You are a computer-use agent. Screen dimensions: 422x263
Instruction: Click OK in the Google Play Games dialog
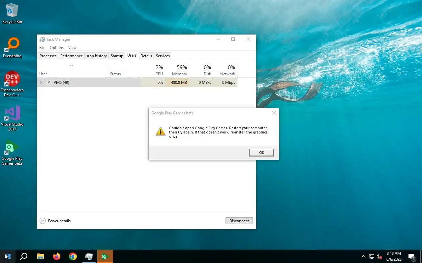261,153
